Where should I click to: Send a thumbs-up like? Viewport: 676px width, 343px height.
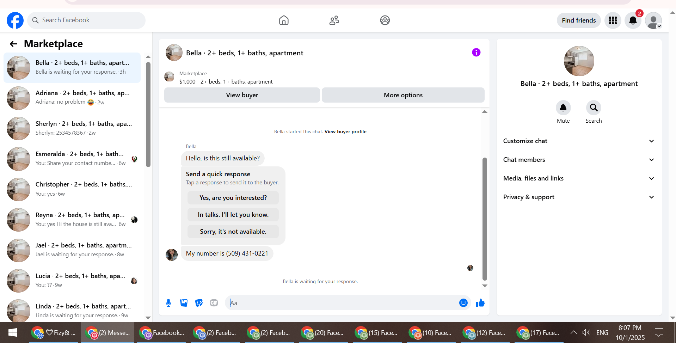pos(480,303)
